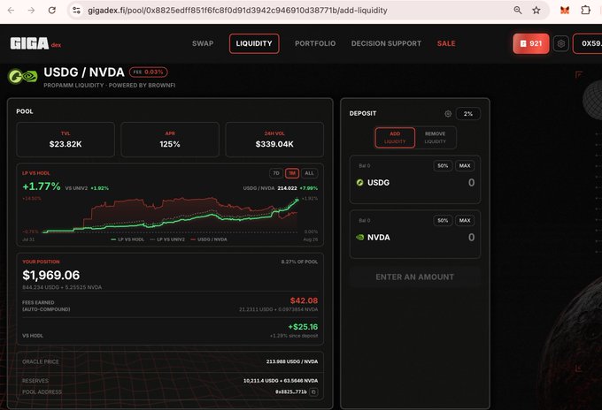
Task: Click the chart line endpoint marker
Action: [x=297, y=201]
